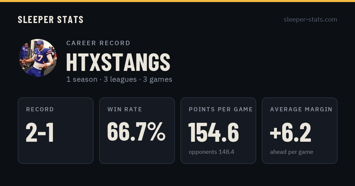
Task: Click the 2-1 record value
Action: [40, 133]
